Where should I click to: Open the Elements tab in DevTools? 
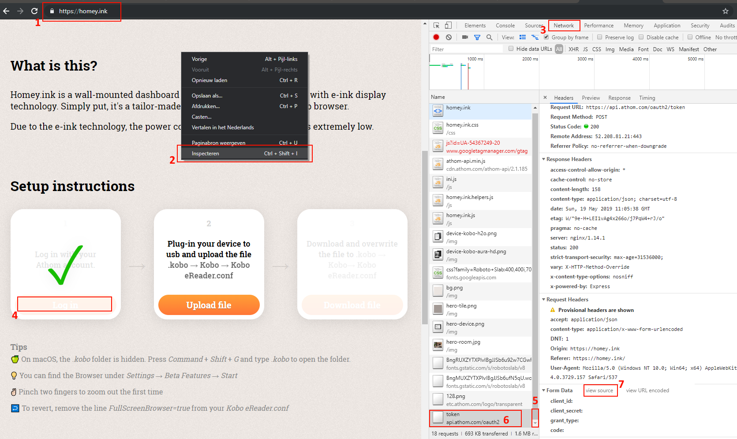[475, 26]
